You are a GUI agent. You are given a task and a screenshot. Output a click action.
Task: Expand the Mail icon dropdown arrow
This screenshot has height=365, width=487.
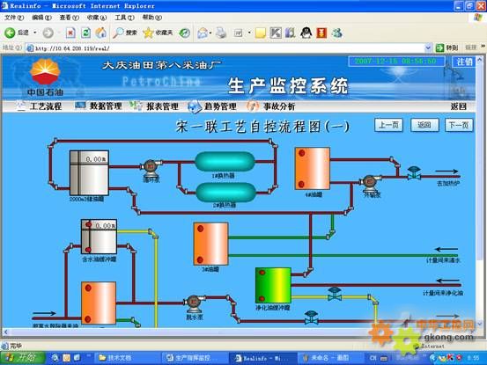coord(210,33)
